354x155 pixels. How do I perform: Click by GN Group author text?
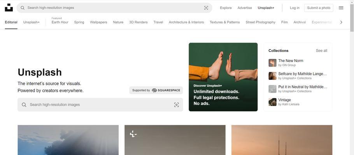(287, 65)
